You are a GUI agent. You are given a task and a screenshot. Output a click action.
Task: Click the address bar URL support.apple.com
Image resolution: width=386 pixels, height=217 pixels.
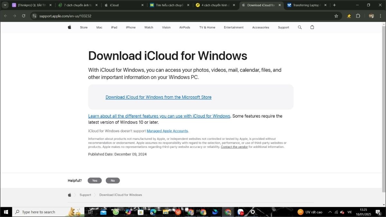click(x=65, y=16)
